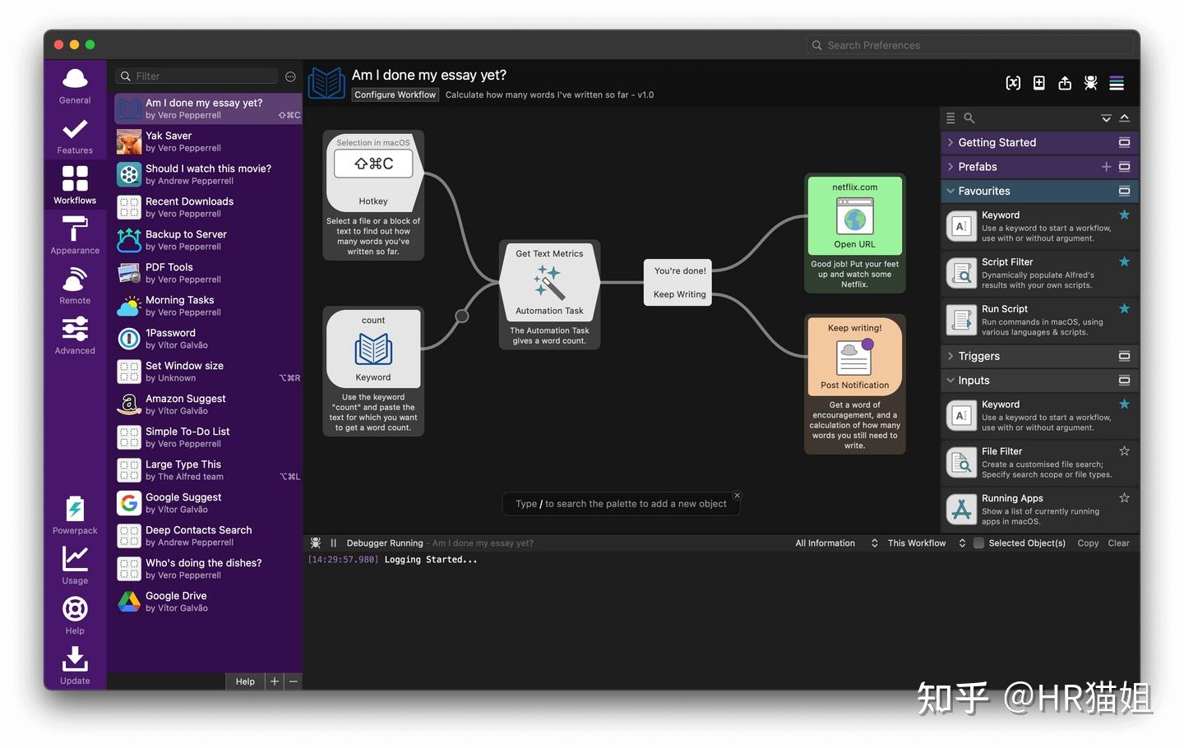The height and width of the screenshot is (748, 1184).
Task: Select the Yak Saver workflow
Action: tap(208, 141)
